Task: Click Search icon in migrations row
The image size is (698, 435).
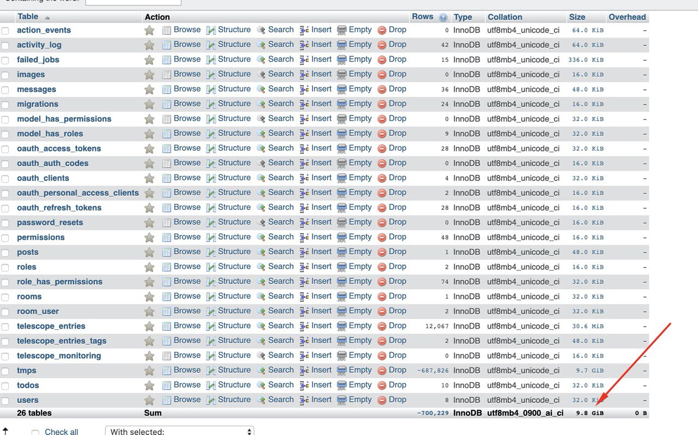Action: (261, 104)
